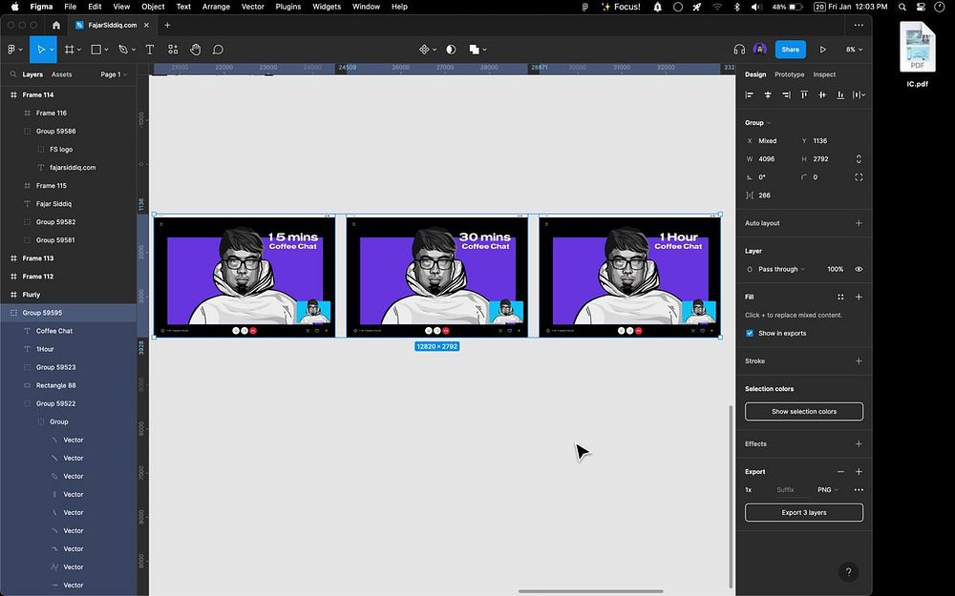
Task: Select the Pen tool
Action: [123, 50]
